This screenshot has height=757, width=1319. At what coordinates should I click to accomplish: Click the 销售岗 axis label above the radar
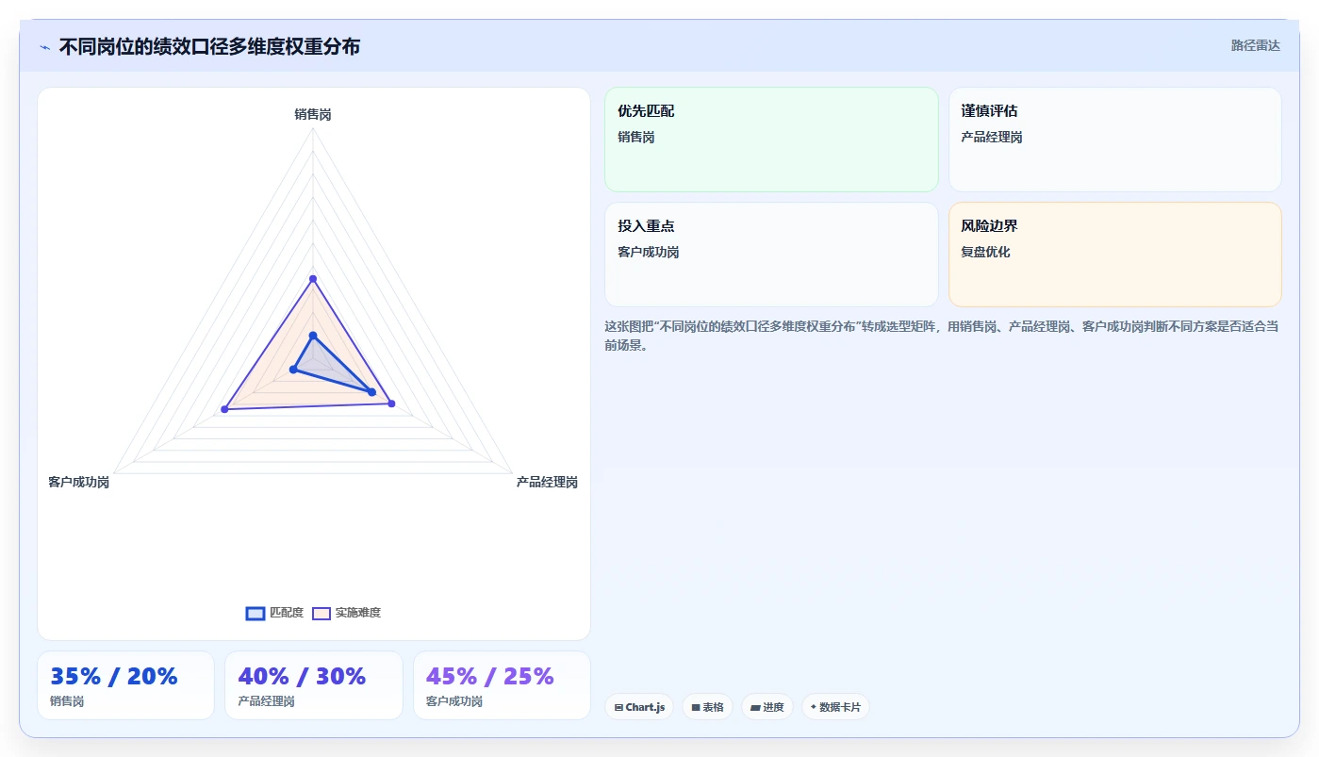(x=313, y=114)
